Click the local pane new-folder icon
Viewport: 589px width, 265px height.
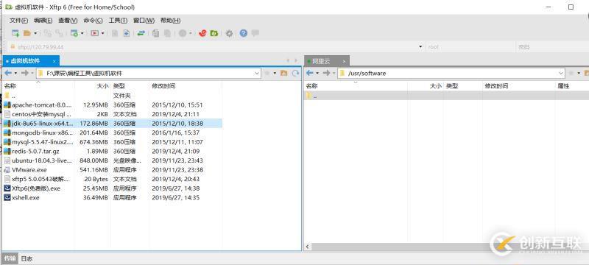pos(284,73)
